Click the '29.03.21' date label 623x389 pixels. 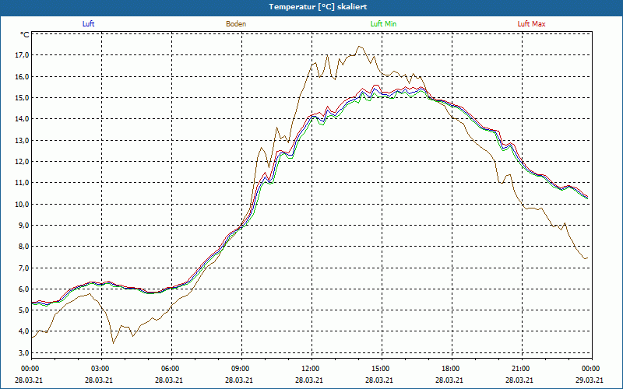pos(590,380)
